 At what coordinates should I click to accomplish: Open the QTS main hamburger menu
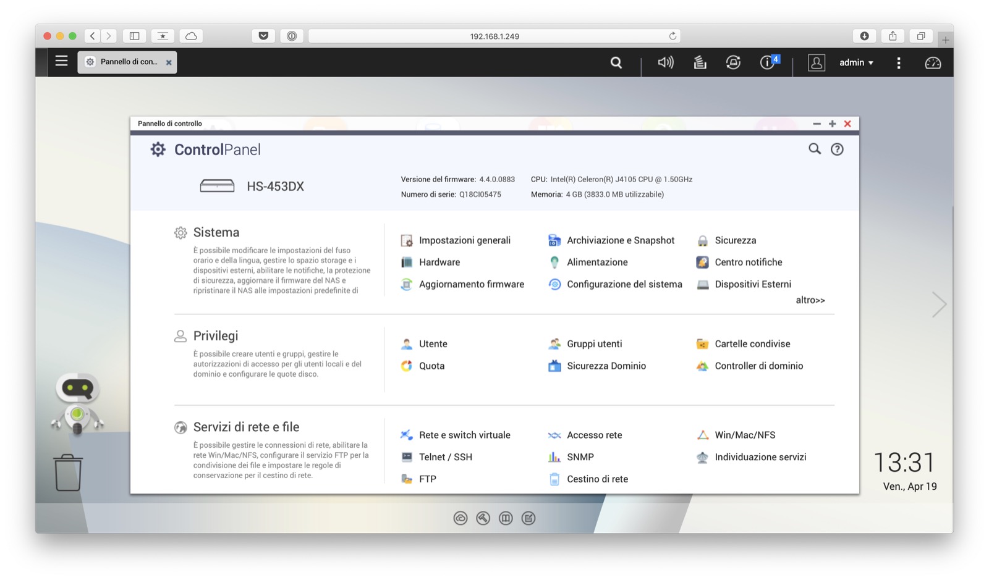click(x=61, y=61)
